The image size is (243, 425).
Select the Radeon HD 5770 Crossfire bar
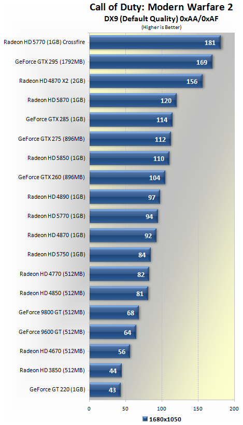pos(155,42)
